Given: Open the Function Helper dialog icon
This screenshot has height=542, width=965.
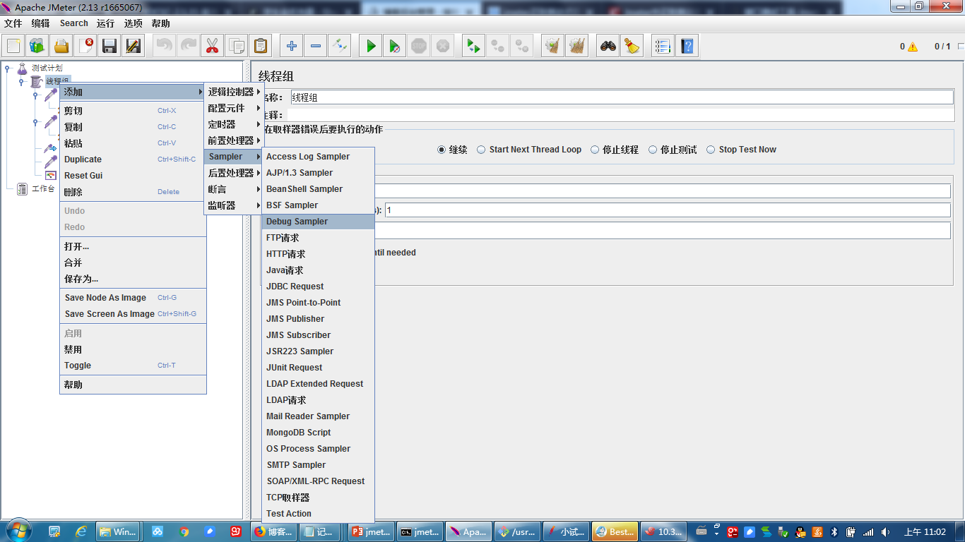Looking at the screenshot, I should click(x=662, y=46).
